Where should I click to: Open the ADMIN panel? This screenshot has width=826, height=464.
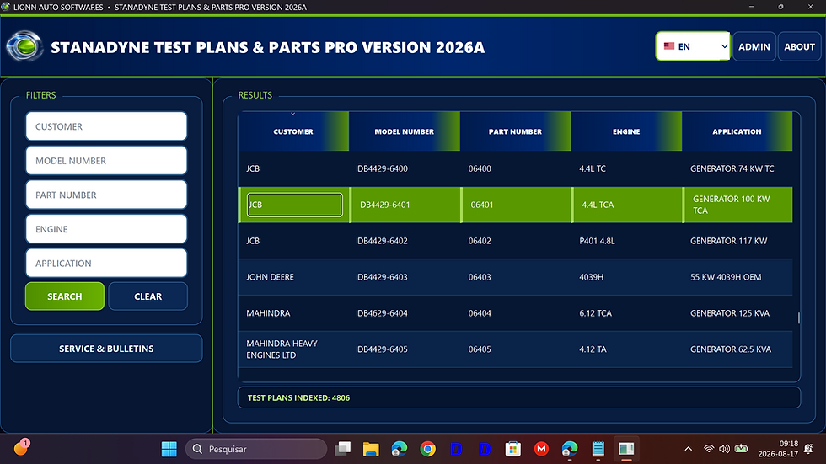[754, 46]
